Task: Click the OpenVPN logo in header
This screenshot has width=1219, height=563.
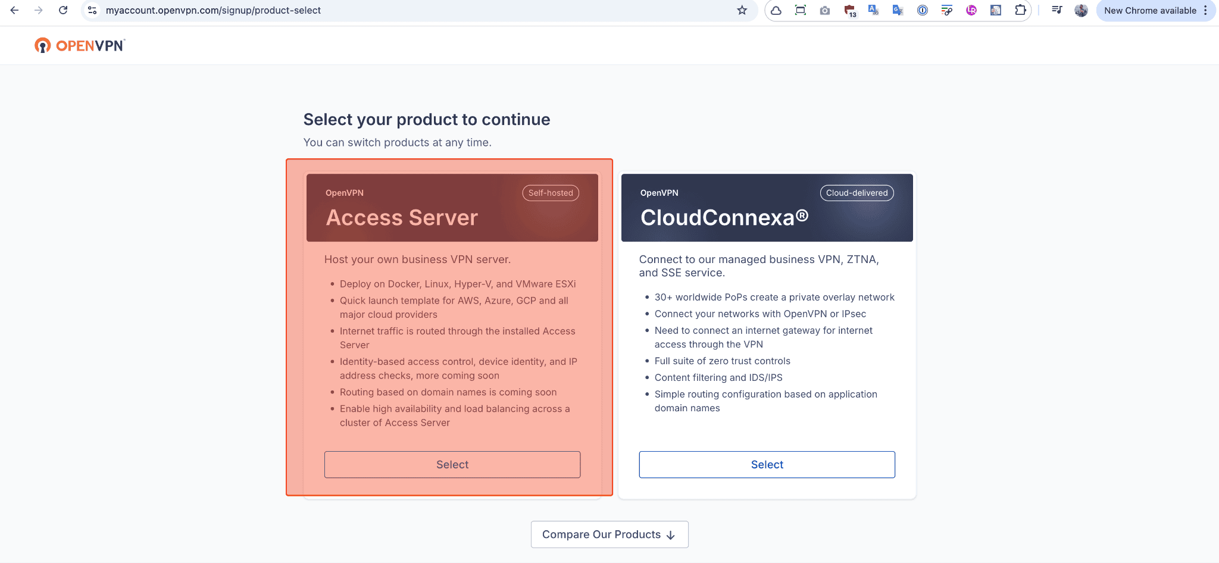Action: (80, 46)
